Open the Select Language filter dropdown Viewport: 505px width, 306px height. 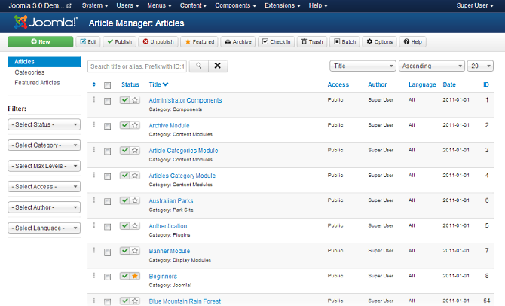pyautogui.click(x=44, y=228)
